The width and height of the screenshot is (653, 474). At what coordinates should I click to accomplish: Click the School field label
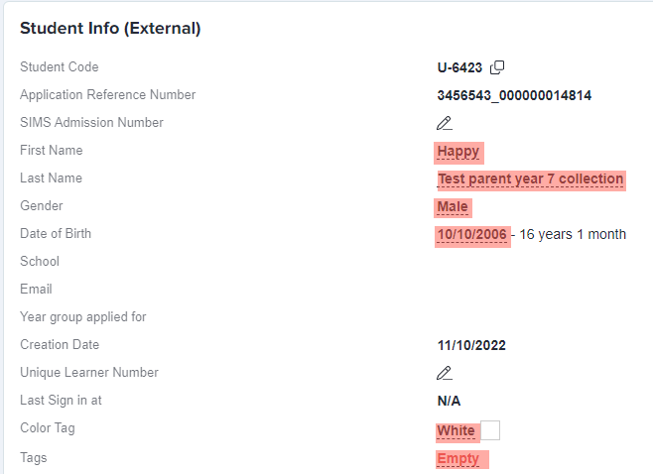click(x=40, y=262)
